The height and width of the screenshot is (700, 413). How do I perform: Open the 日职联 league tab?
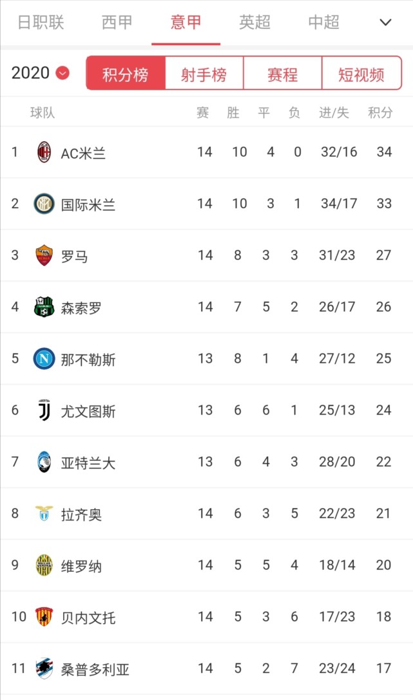point(41,23)
